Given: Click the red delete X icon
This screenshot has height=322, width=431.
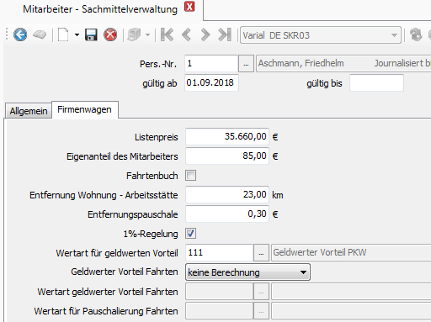Looking at the screenshot, I should tap(110, 35).
